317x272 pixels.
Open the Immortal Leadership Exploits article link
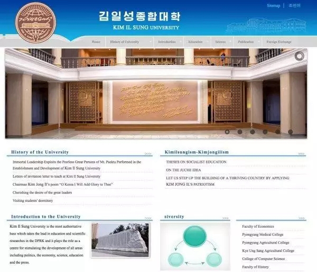click(77, 165)
